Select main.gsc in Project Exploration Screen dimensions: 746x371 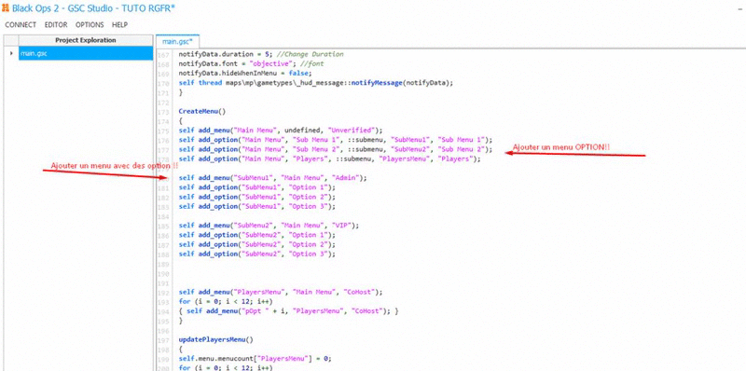[86, 54]
